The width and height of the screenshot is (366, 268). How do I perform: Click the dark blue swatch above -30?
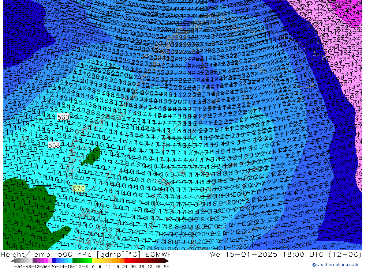[55, 261]
